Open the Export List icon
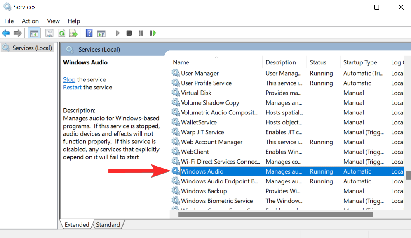411x238 pixels. 73,33
